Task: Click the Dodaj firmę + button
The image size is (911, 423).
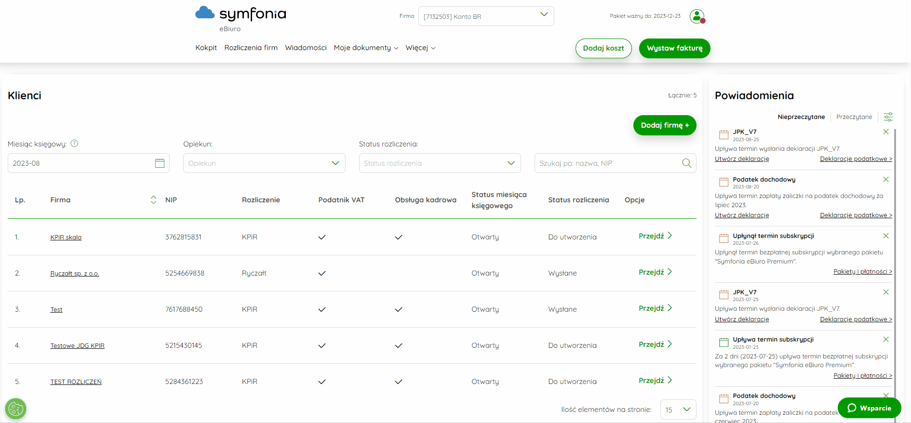Action: tap(665, 125)
